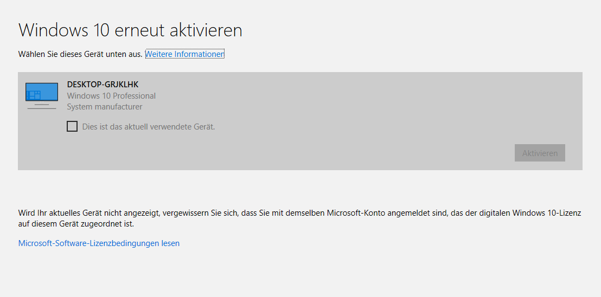This screenshot has width=601, height=297.
Task: Select the DESKTOP-GRJKLHK device name
Action: 103,85
